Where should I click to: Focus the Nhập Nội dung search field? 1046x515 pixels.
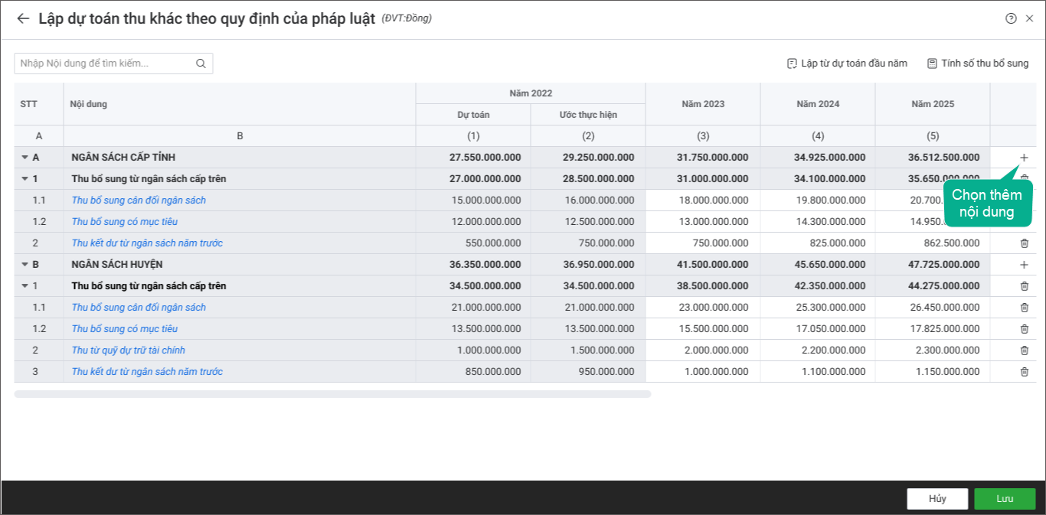tap(103, 64)
